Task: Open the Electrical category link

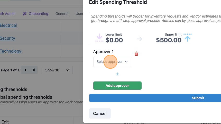Action: click(8, 25)
